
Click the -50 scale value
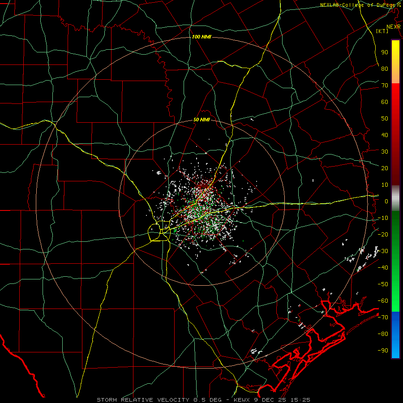click(383, 284)
